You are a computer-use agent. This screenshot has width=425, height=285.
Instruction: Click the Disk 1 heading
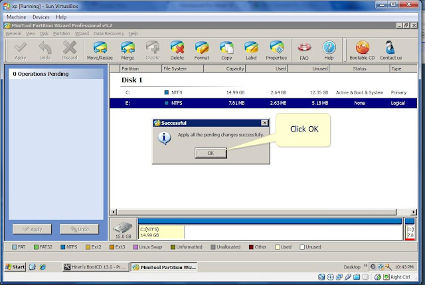point(132,80)
